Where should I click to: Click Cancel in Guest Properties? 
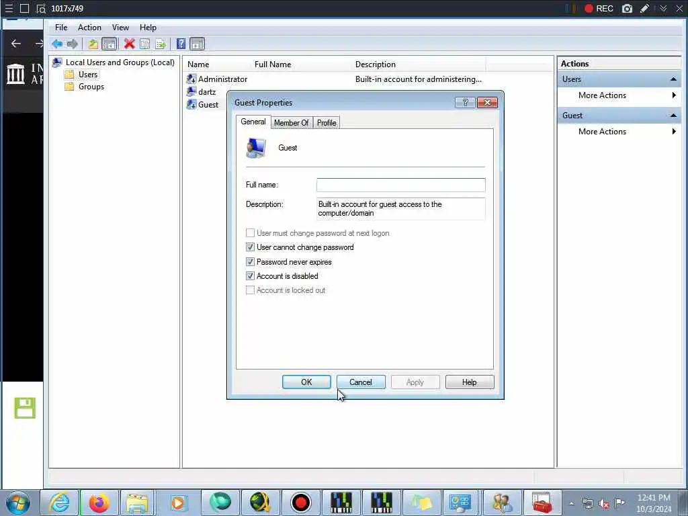(x=361, y=382)
